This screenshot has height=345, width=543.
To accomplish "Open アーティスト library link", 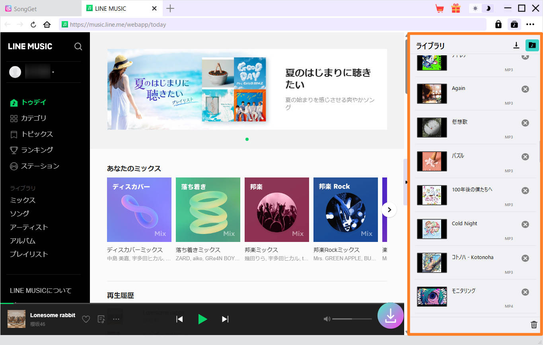I will click(x=29, y=227).
